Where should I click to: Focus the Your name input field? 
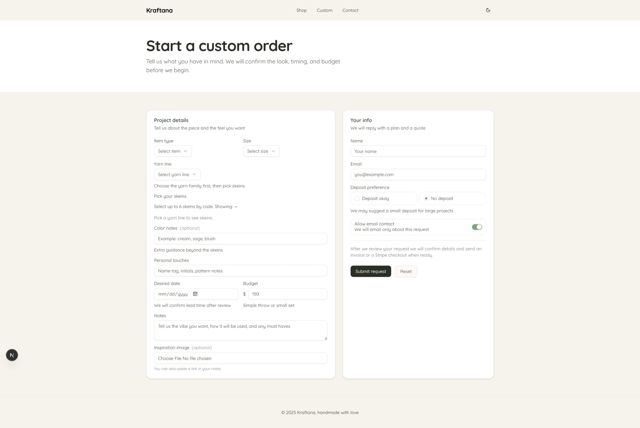tap(418, 151)
